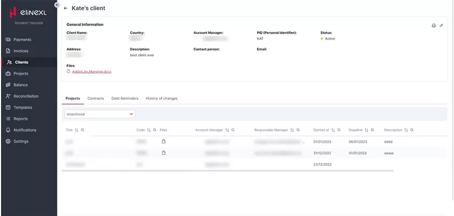Search in Responsible Manager column
This screenshot has width=454, height=216.
298,130
